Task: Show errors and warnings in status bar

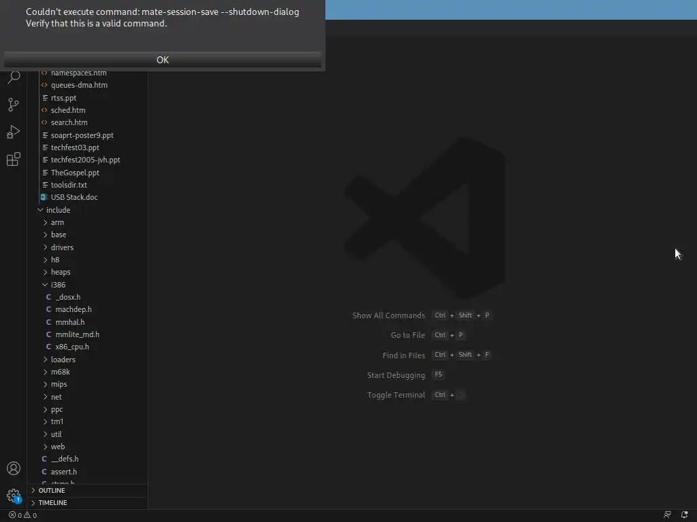Action: click(x=22, y=515)
